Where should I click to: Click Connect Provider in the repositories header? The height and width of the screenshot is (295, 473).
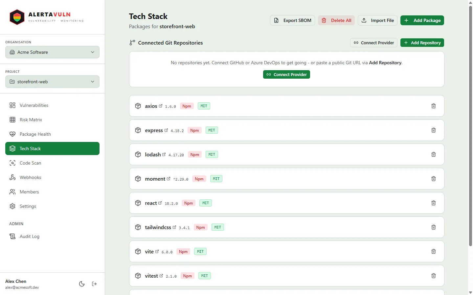[x=374, y=43]
